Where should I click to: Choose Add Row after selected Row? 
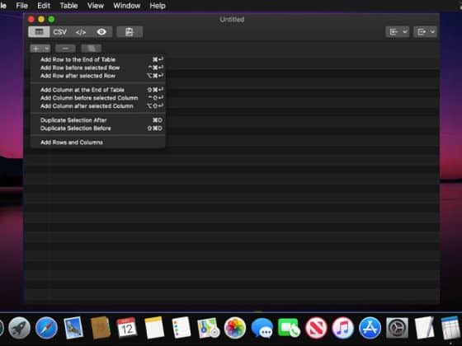tap(98, 76)
